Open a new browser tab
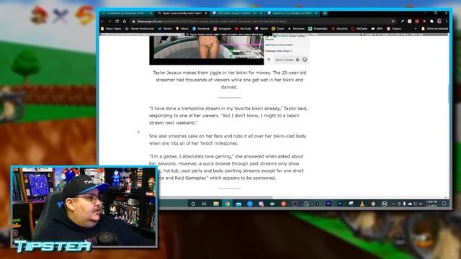The height and width of the screenshot is (259, 461). click(x=325, y=13)
